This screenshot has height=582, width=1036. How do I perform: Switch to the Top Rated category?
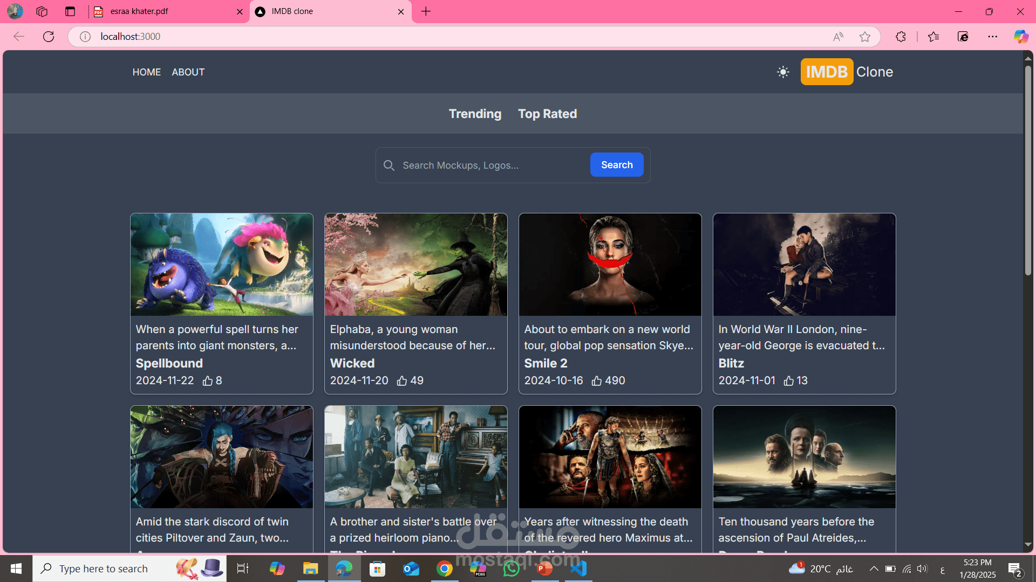click(x=547, y=114)
